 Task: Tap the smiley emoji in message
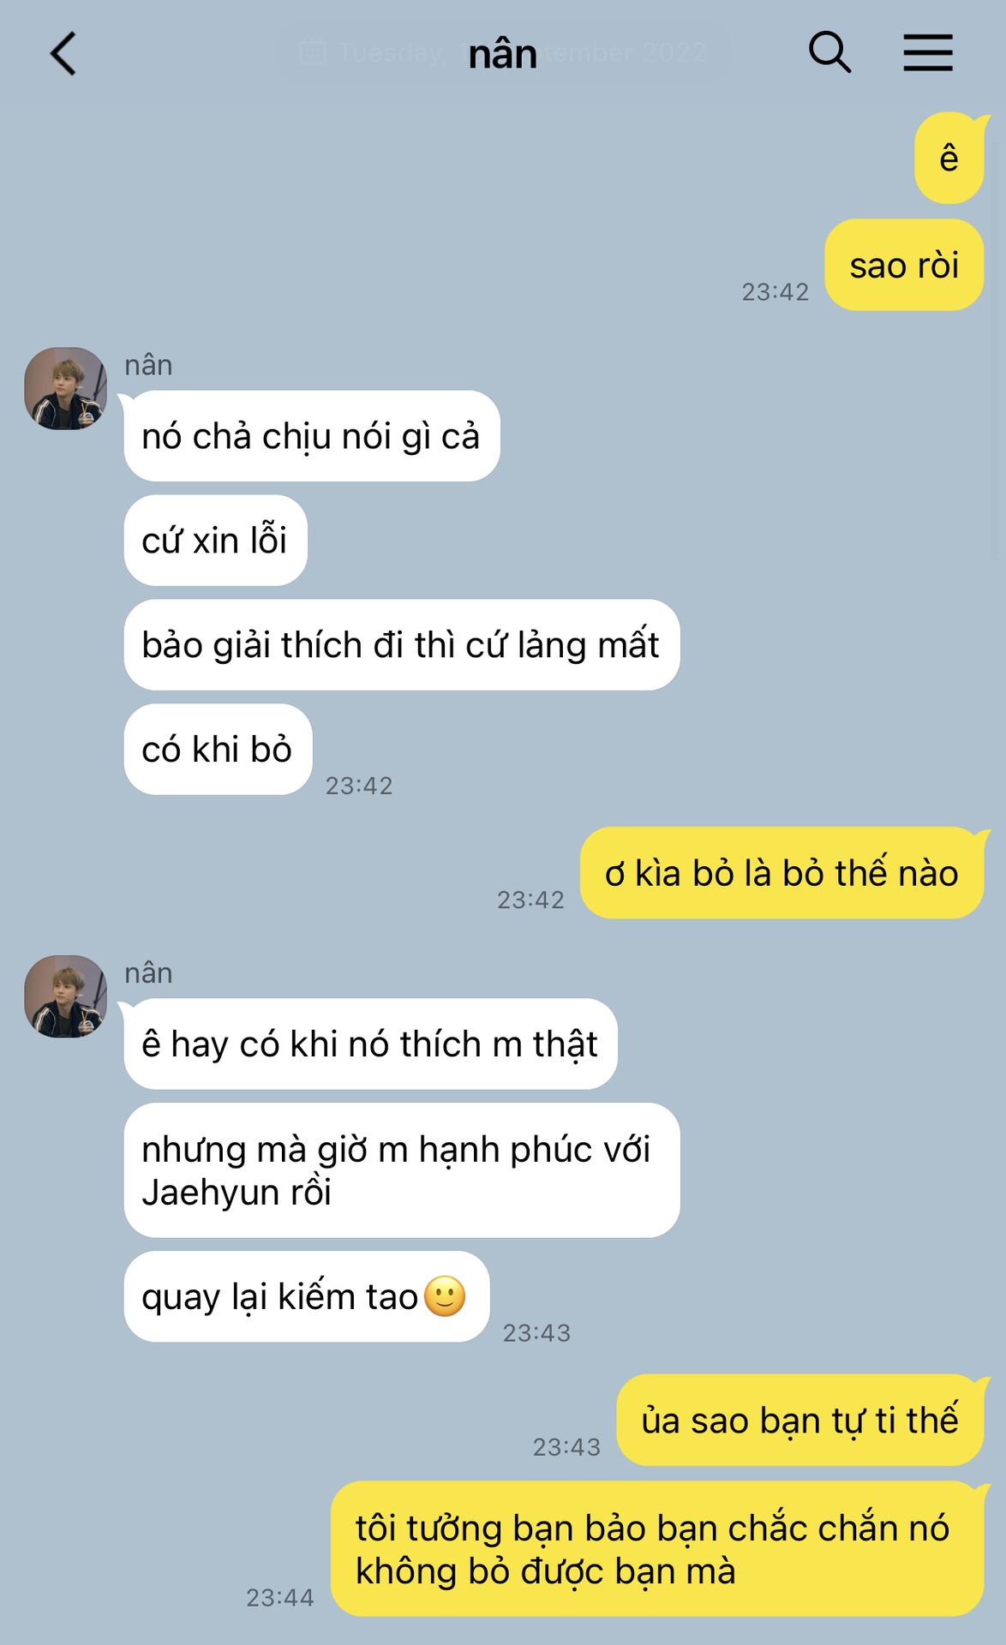[445, 1296]
